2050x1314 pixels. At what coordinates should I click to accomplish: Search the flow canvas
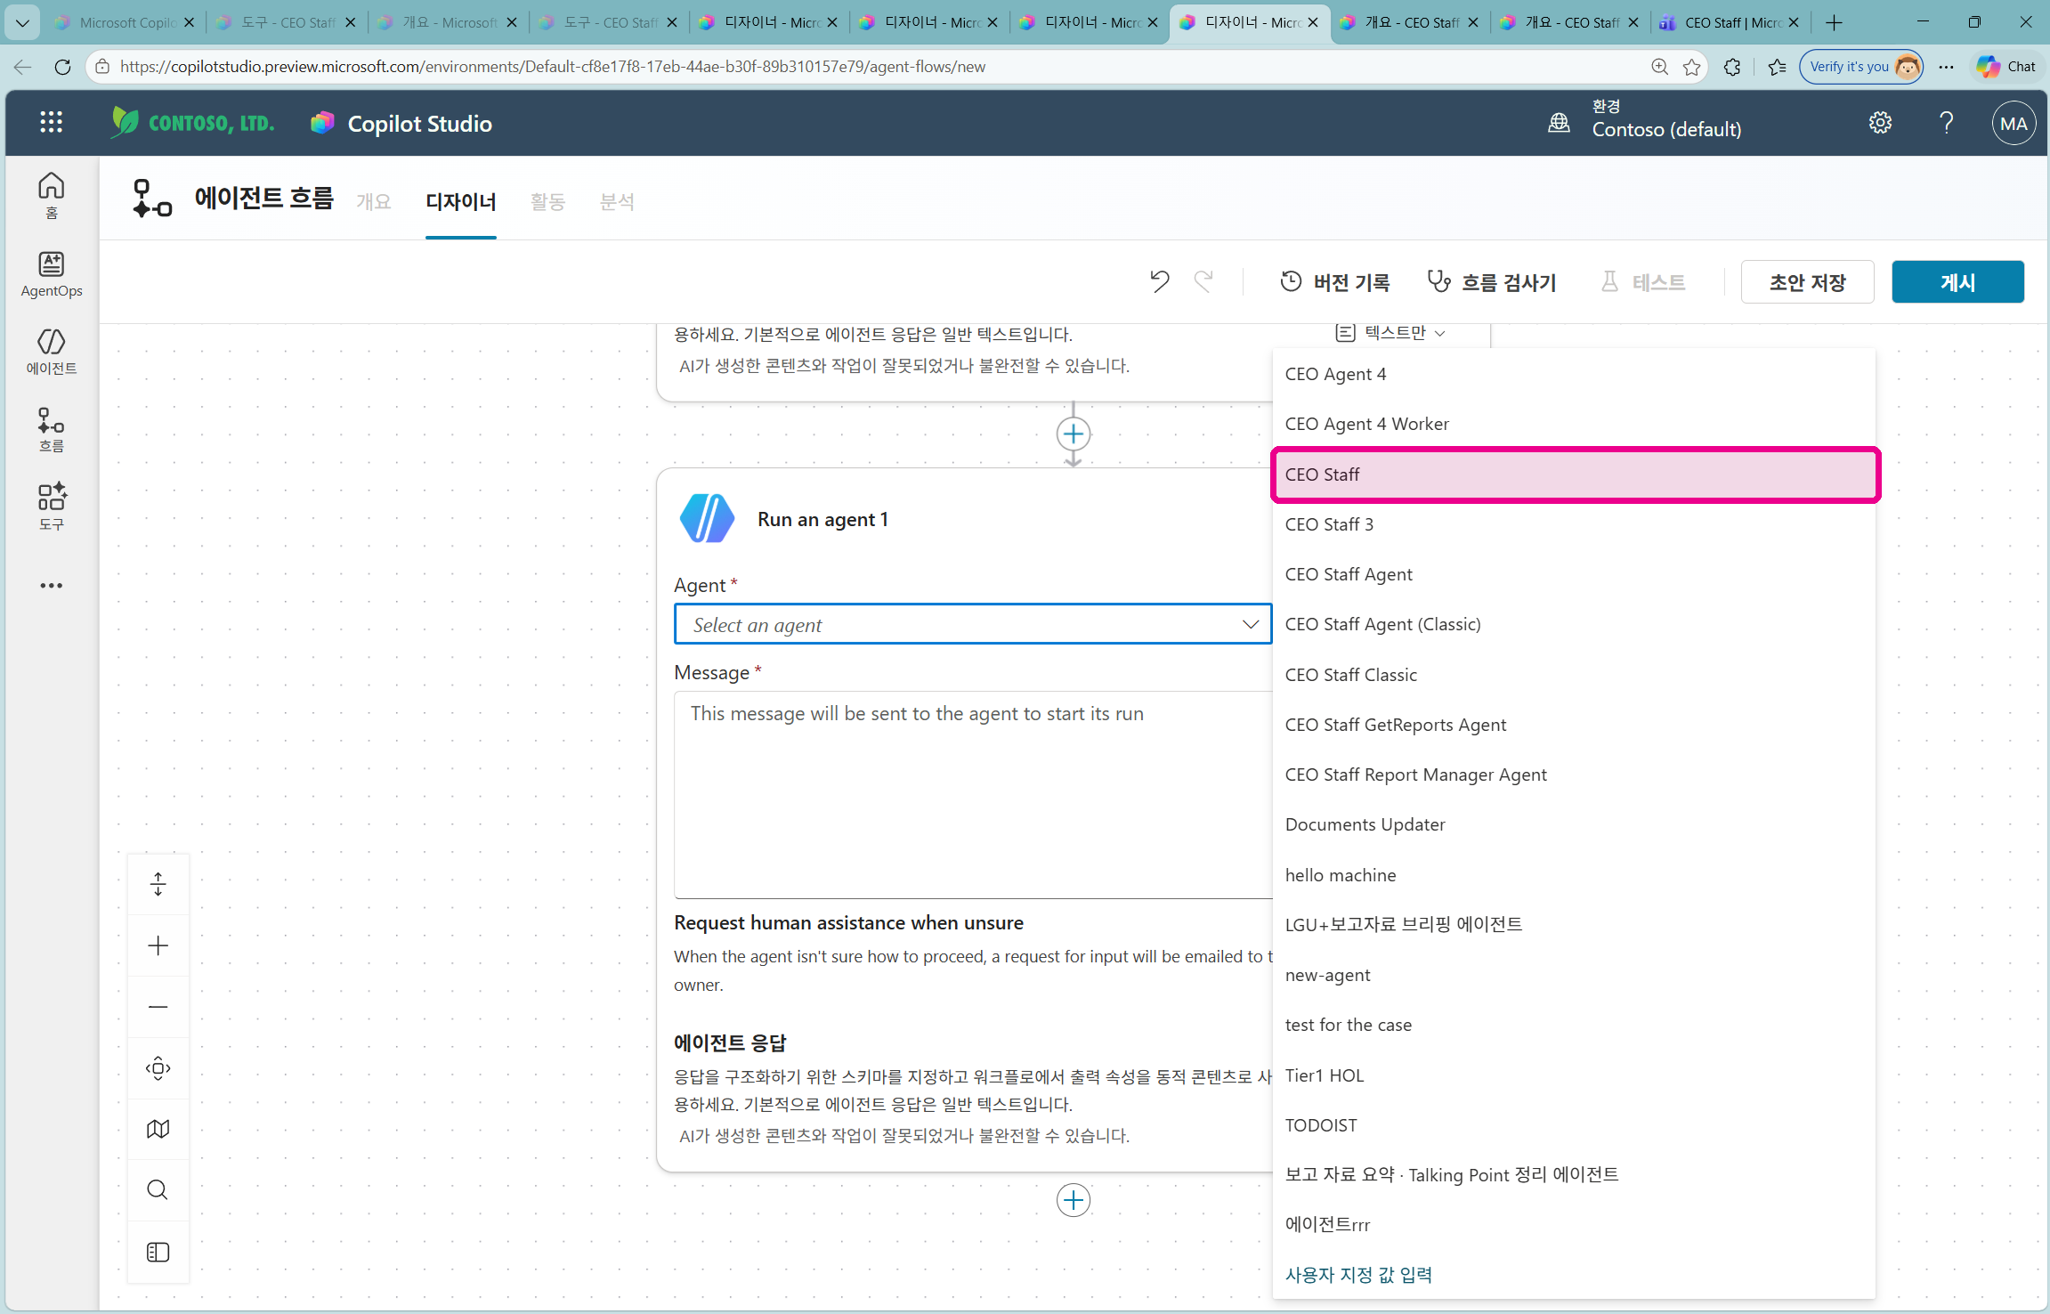[x=158, y=1190]
